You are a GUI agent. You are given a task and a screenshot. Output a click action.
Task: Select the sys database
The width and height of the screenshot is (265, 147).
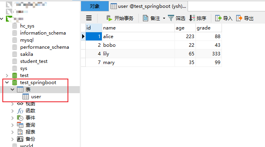click(24, 68)
